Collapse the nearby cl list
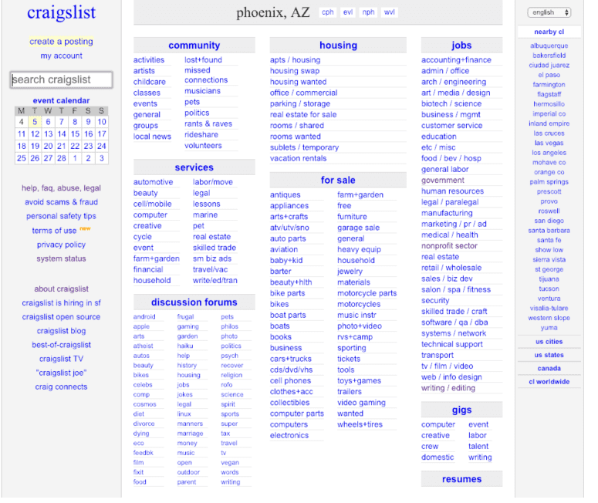Image resolution: width=598 pixels, height=503 pixels. (x=549, y=32)
